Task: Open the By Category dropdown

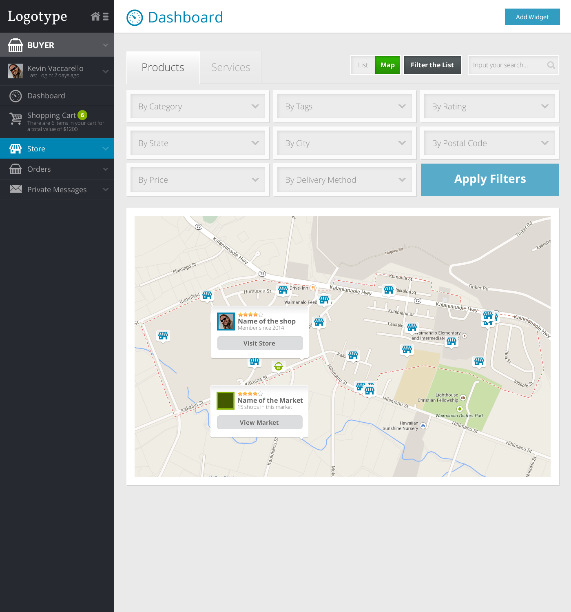Action: [198, 106]
